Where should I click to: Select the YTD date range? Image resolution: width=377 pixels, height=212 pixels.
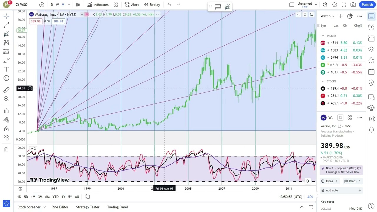click(x=55, y=197)
